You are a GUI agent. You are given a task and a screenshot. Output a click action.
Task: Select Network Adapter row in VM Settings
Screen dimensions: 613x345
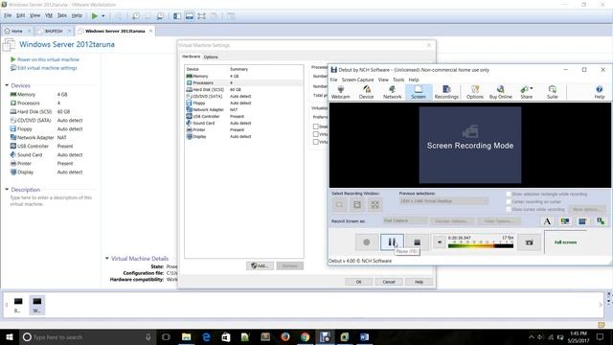243,109
